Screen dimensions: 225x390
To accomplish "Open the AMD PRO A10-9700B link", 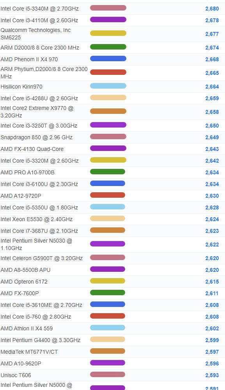I will pos(27,173).
